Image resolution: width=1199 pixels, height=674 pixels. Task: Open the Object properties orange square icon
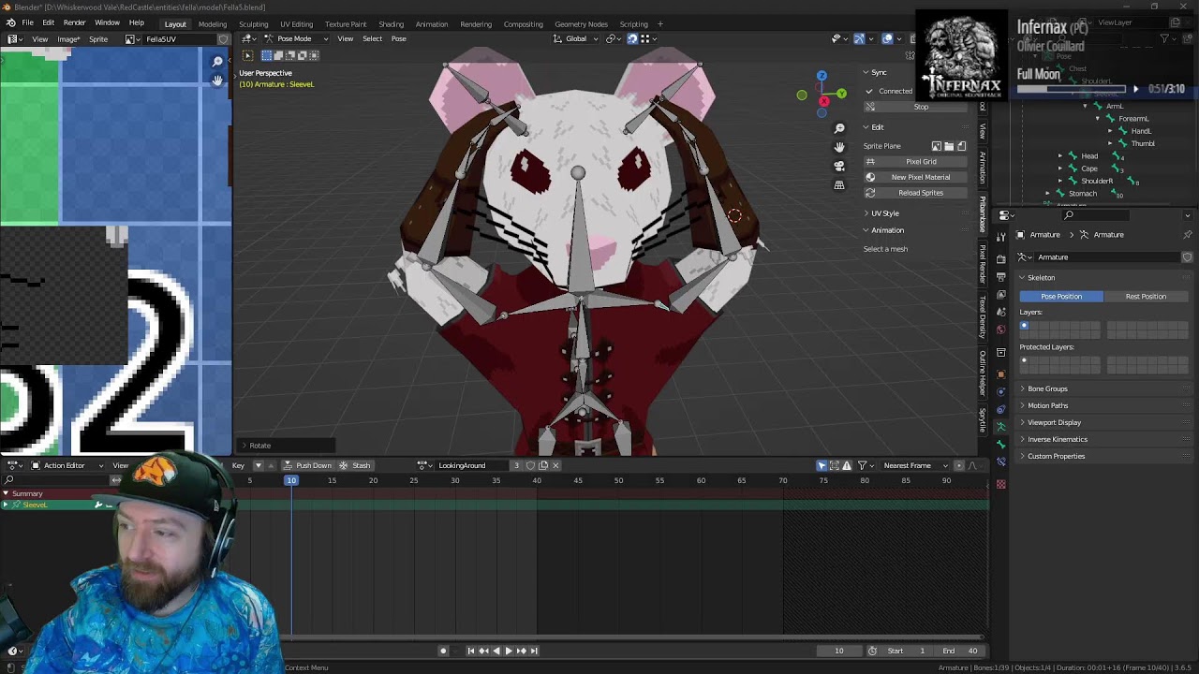pyautogui.click(x=1000, y=374)
